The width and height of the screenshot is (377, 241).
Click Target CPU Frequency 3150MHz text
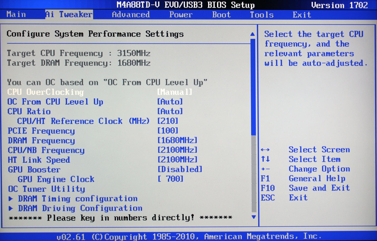coord(79,53)
